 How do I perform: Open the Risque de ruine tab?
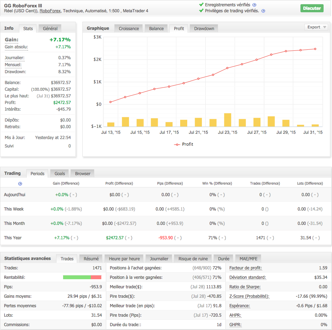193,259
